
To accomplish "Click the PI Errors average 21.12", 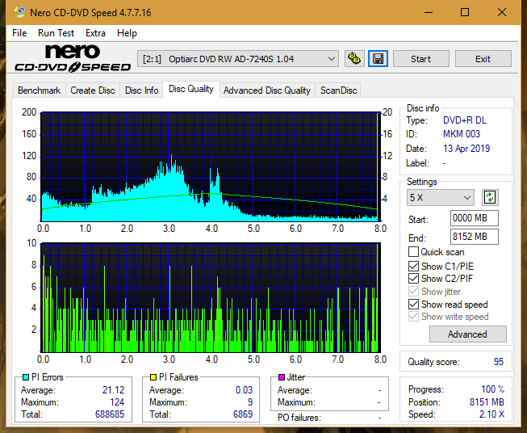I will [113, 390].
